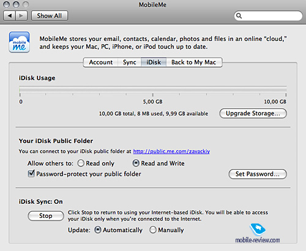Screen dimensions: 306x251
Task: Click the iDisk Usage storage bar
Action: tap(153, 89)
